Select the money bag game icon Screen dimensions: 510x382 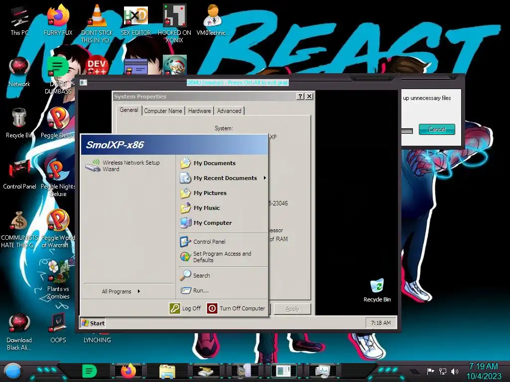(x=19, y=229)
